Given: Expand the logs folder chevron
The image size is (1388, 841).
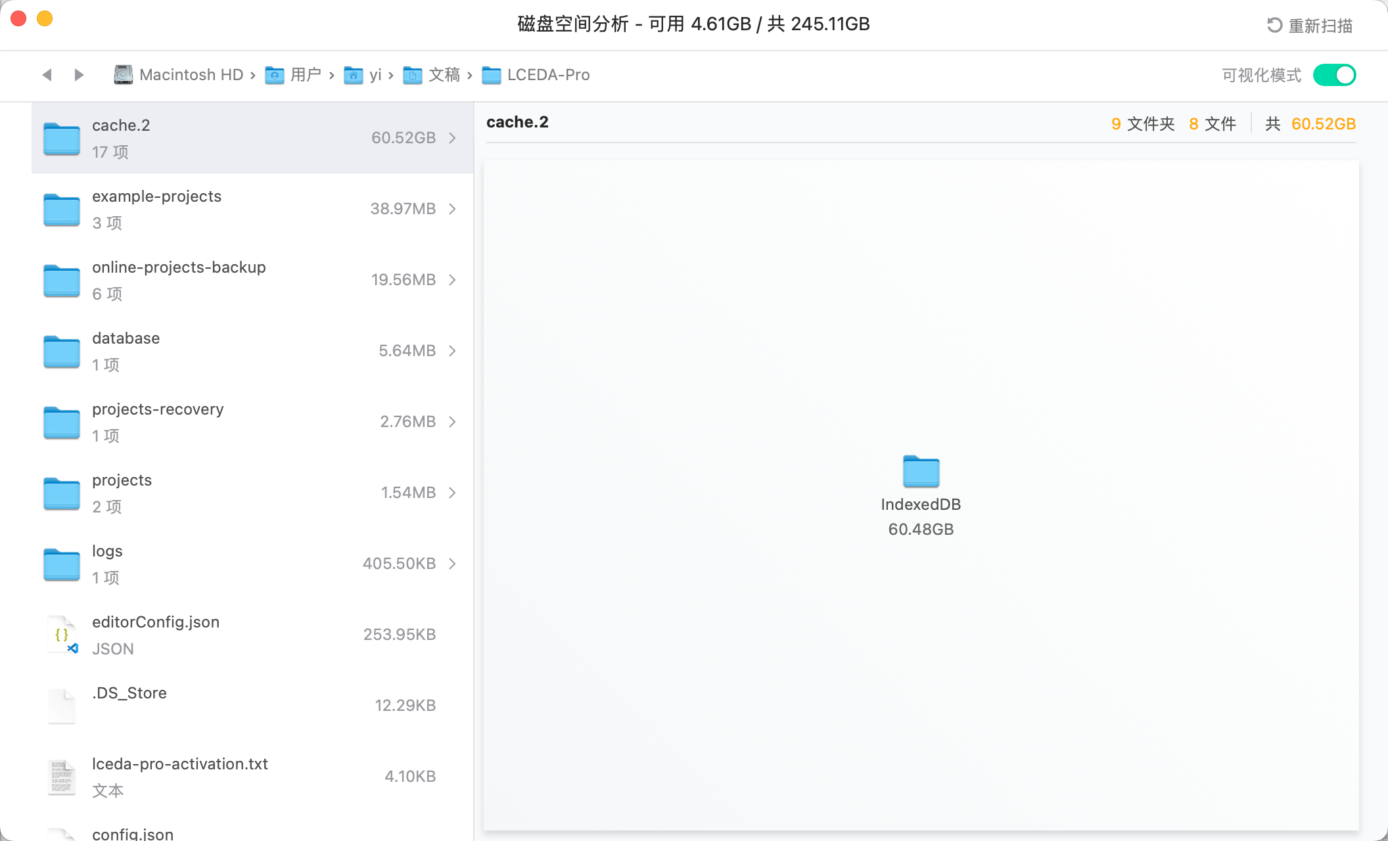Looking at the screenshot, I should click(452, 564).
